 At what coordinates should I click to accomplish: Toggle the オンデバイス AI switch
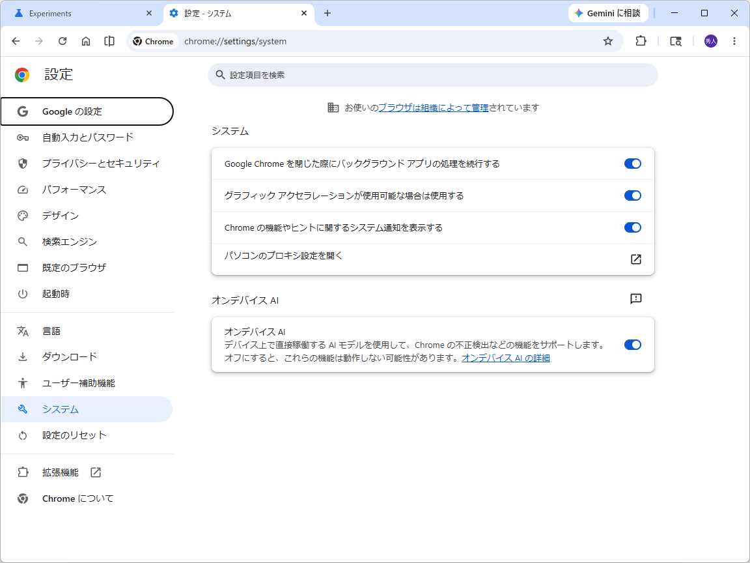pyautogui.click(x=632, y=345)
